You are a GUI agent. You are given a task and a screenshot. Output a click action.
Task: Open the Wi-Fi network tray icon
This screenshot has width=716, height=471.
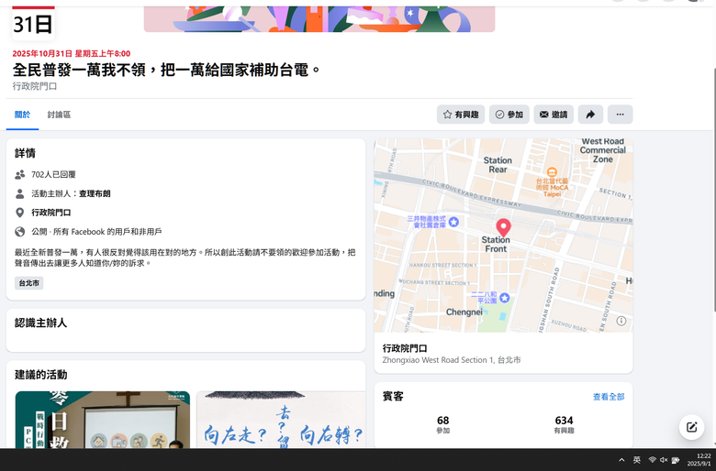[653, 460]
